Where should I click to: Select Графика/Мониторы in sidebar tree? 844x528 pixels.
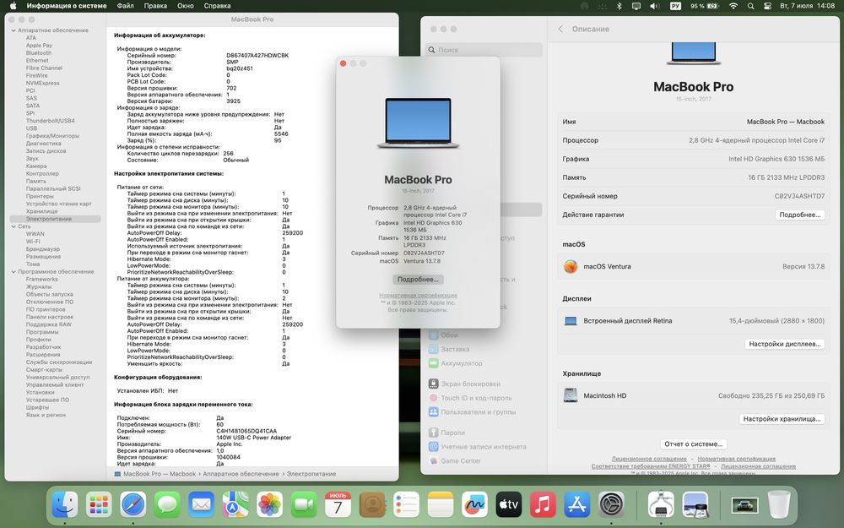tap(52, 136)
